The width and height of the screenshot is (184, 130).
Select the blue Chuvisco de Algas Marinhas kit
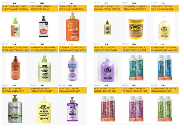[x=165, y=68]
